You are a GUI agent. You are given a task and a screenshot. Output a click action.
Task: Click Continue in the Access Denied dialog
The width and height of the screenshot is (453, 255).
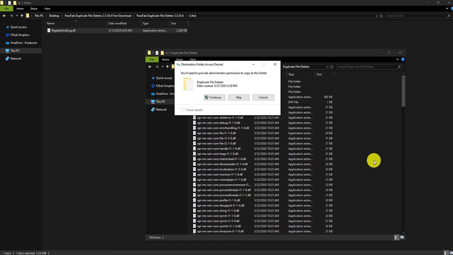point(214,97)
